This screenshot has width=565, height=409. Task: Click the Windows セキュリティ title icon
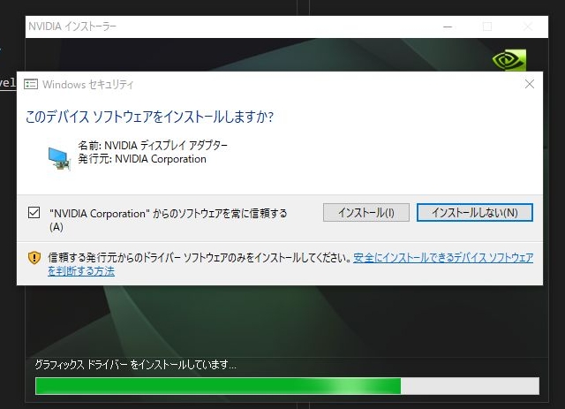click(x=31, y=85)
